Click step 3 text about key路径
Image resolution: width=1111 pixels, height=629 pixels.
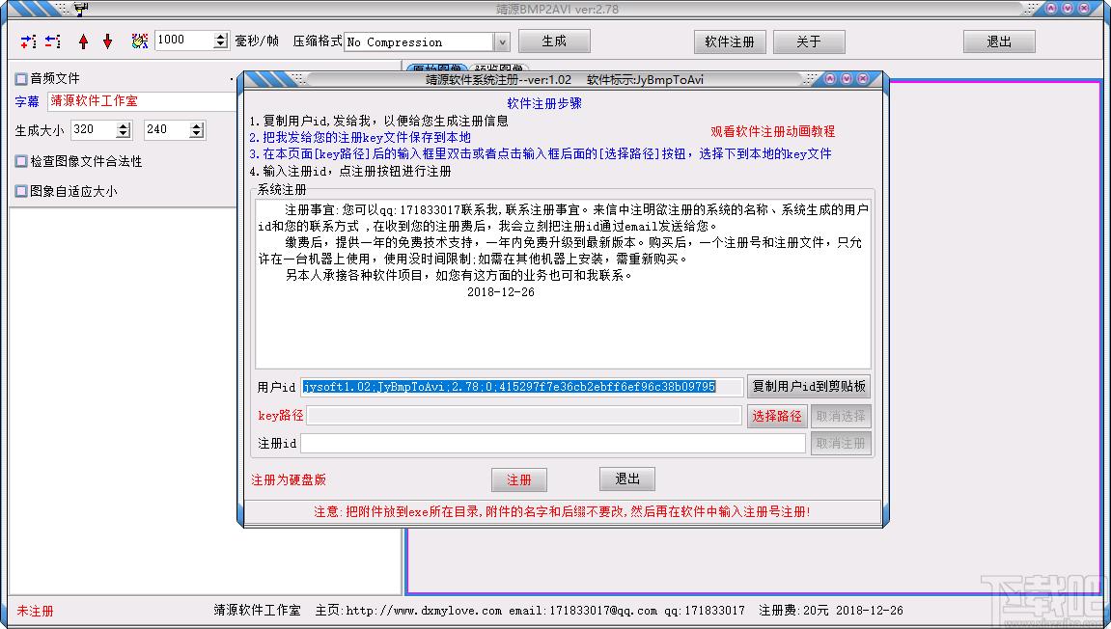point(540,153)
